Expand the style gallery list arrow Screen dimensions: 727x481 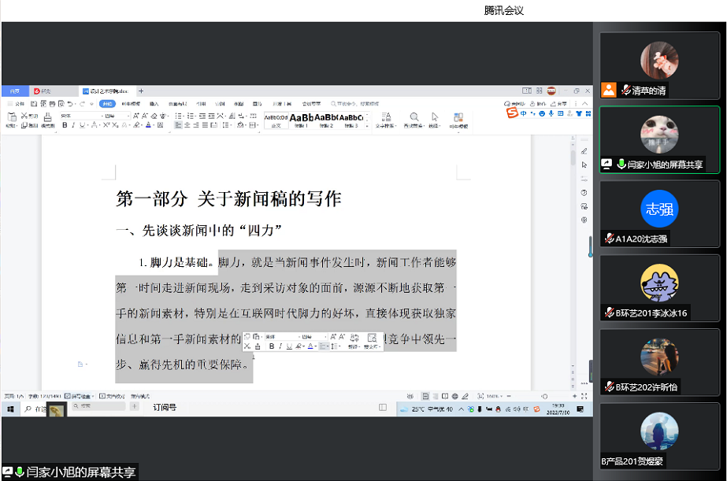366,124
